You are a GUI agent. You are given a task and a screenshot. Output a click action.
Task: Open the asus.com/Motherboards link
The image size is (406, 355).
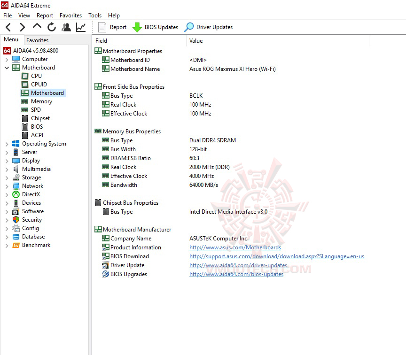235,247
